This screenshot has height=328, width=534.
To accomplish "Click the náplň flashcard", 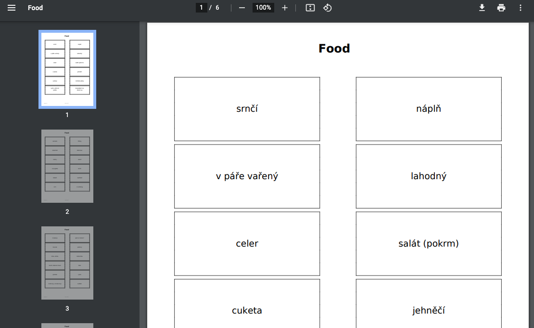I will click(x=429, y=109).
